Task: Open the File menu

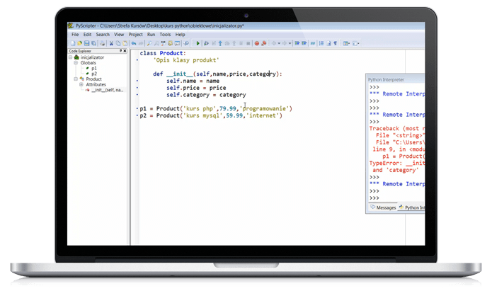Action: [75, 35]
